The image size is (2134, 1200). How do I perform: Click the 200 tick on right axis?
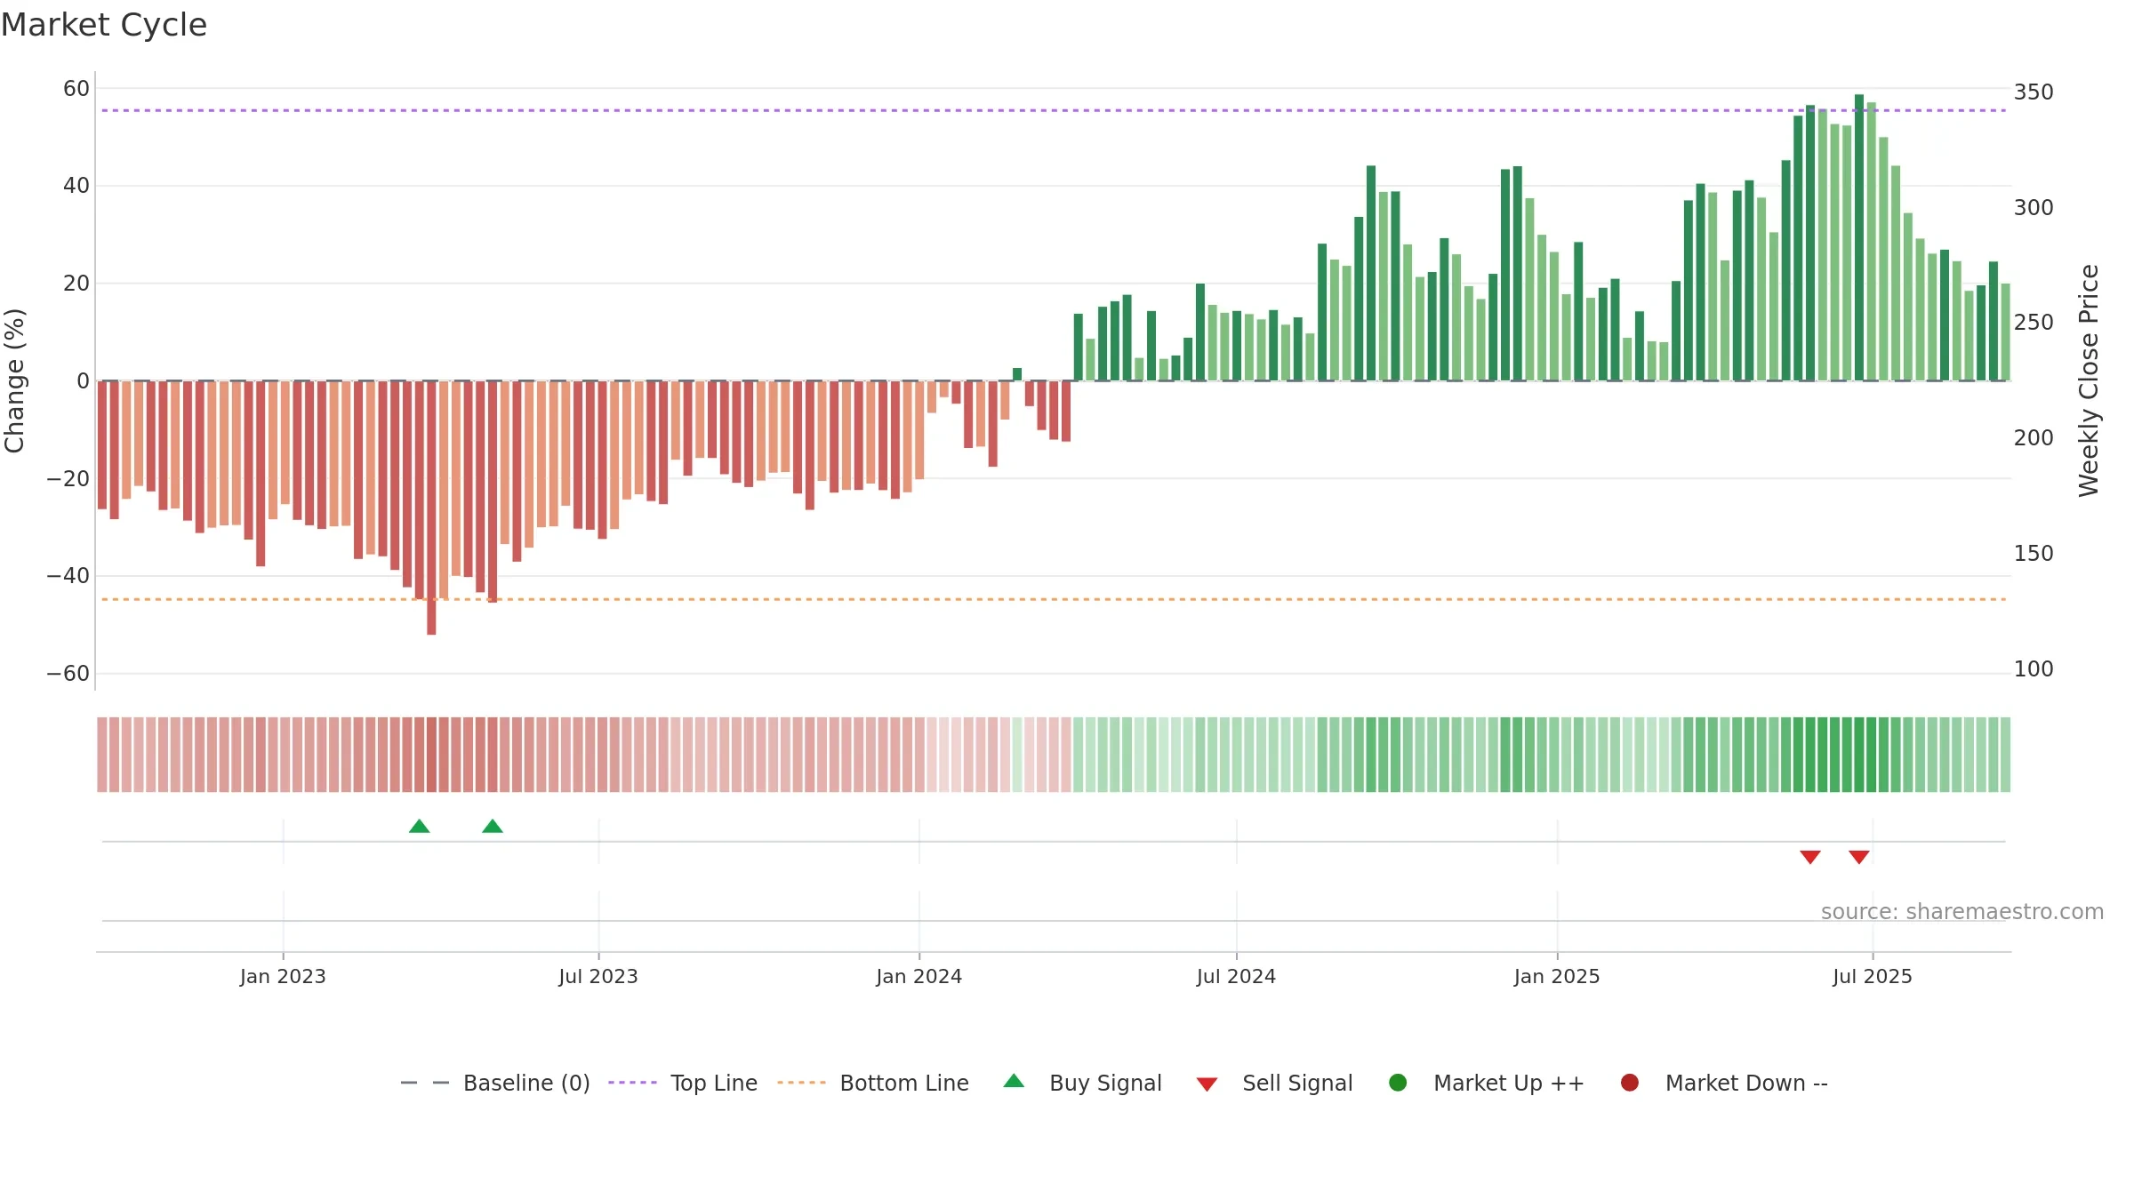click(2034, 438)
